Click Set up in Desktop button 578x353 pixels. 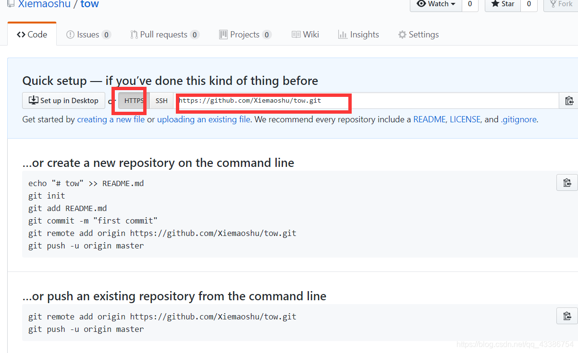63,101
